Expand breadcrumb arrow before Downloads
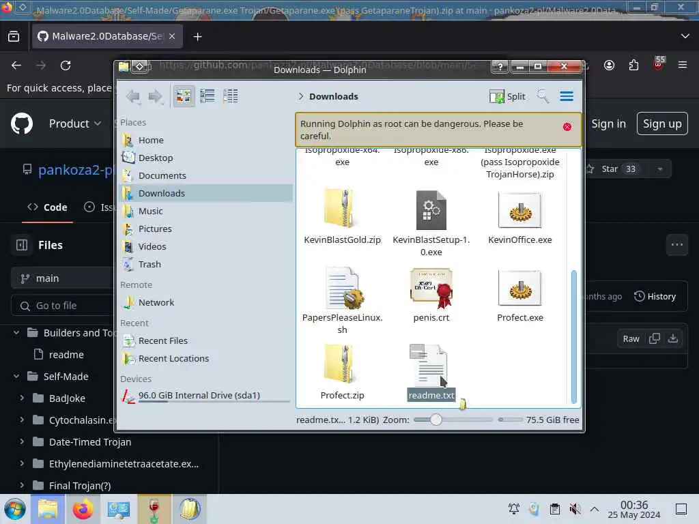 click(301, 96)
